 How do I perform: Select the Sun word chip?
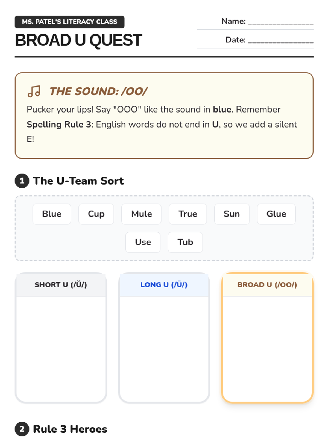pos(232,214)
